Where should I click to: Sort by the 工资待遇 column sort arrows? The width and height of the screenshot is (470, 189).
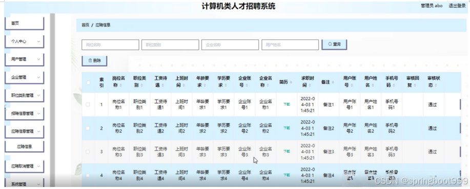[x=163, y=85]
